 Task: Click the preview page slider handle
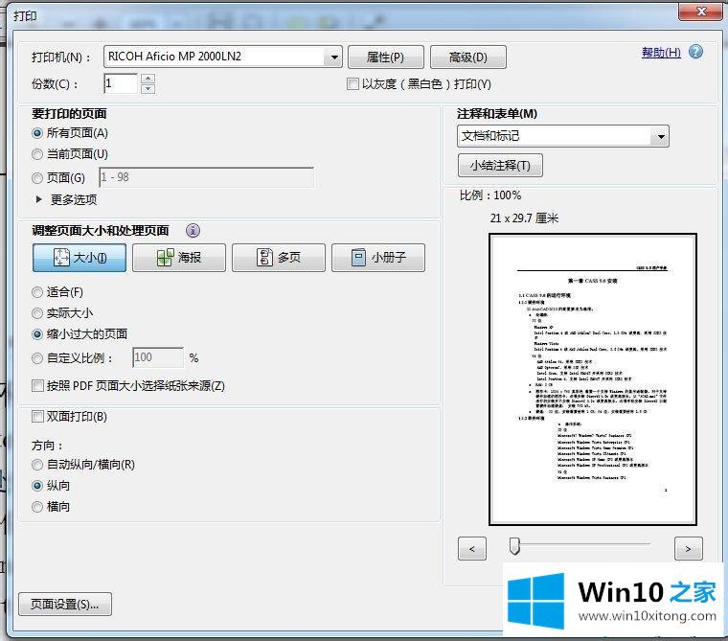[514, 546]
